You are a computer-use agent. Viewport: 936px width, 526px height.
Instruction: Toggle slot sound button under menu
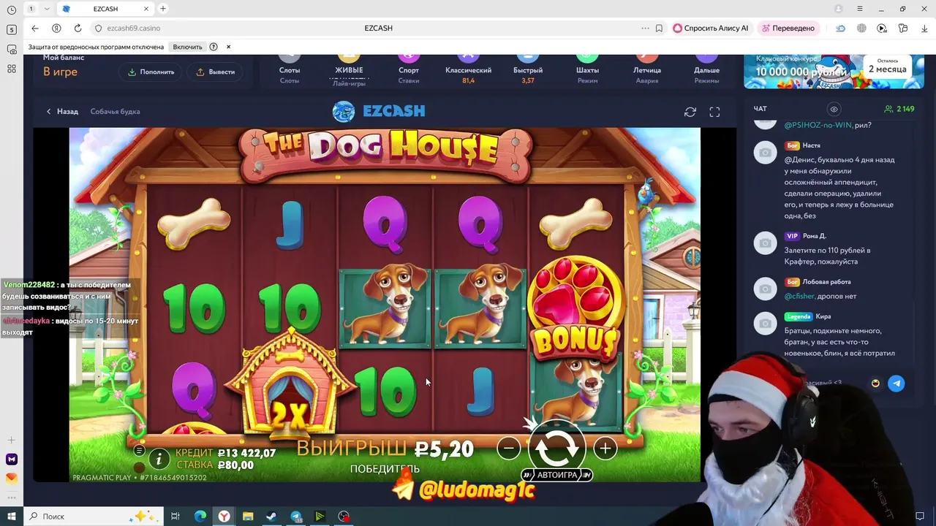point(139,467)
